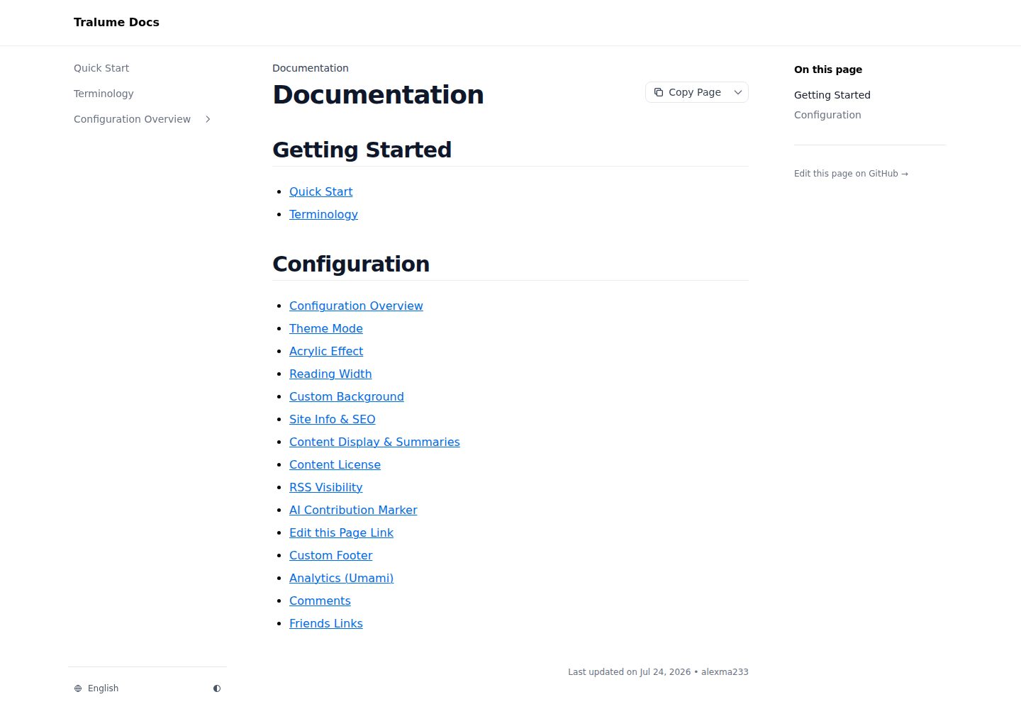Select Configuration Overview in the sidebar

coord(132,119)
